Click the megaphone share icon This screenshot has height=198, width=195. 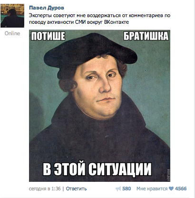pos(118,188)
